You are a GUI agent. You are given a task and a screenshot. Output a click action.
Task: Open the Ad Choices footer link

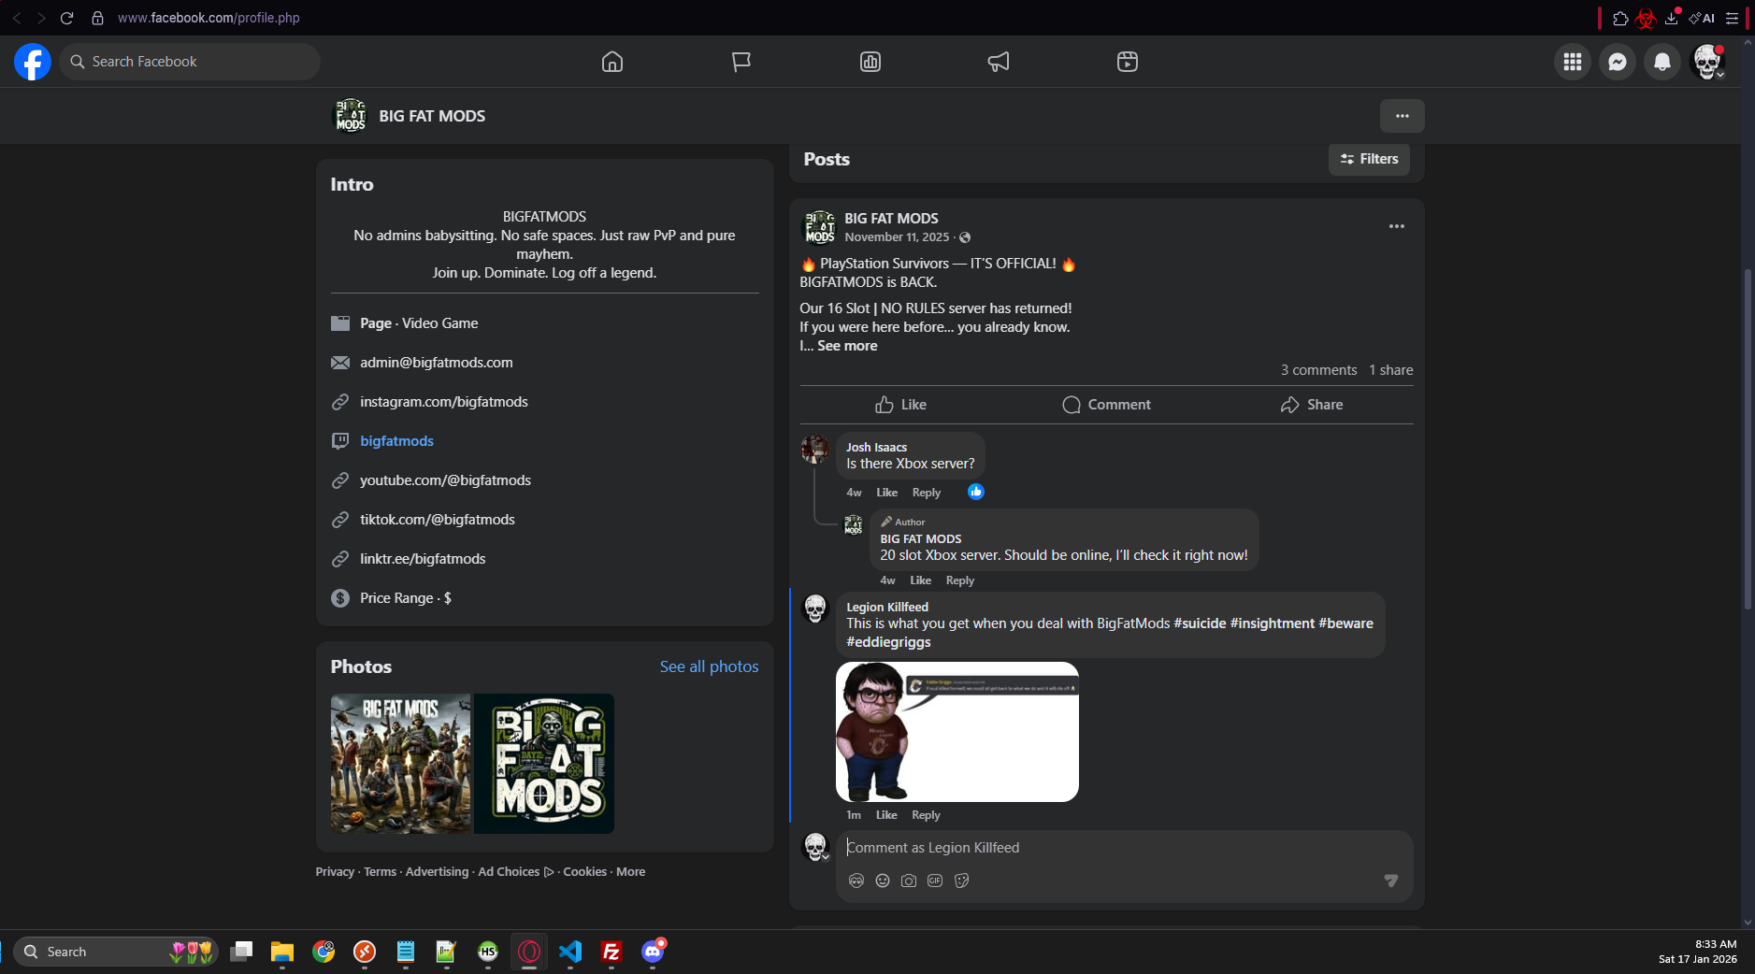pos(516,872)
